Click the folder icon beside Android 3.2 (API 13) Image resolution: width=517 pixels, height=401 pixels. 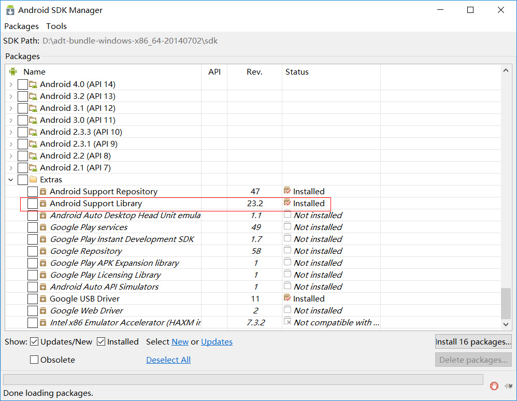[x=33, y=96]
